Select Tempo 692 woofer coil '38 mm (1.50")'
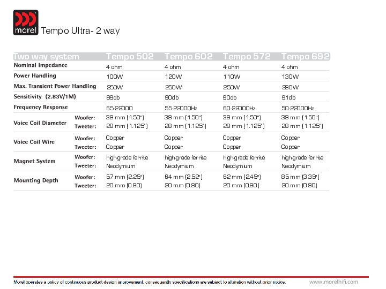Image resolution: width=386 pixels, height=289 pixels. click(300, 117)
